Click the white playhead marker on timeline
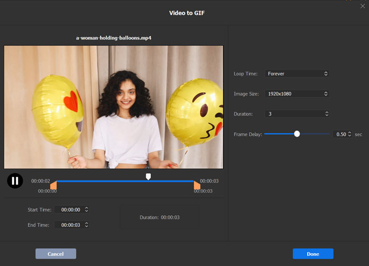The height and width of the screenshot is (266, 369). tap(148, 177)
